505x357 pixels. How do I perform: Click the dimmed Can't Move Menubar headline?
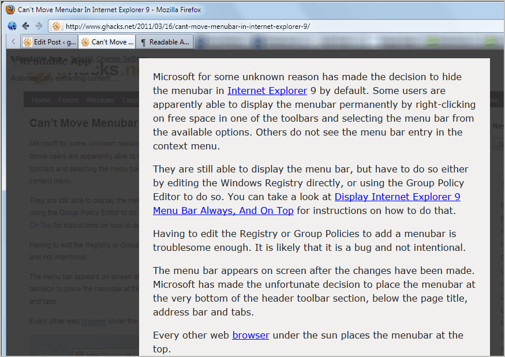pos(84,123)
